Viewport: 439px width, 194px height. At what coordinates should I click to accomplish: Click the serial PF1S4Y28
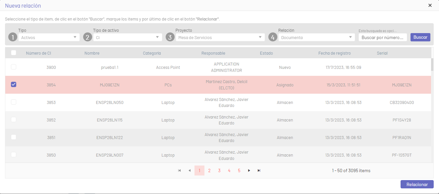(402, 120)
